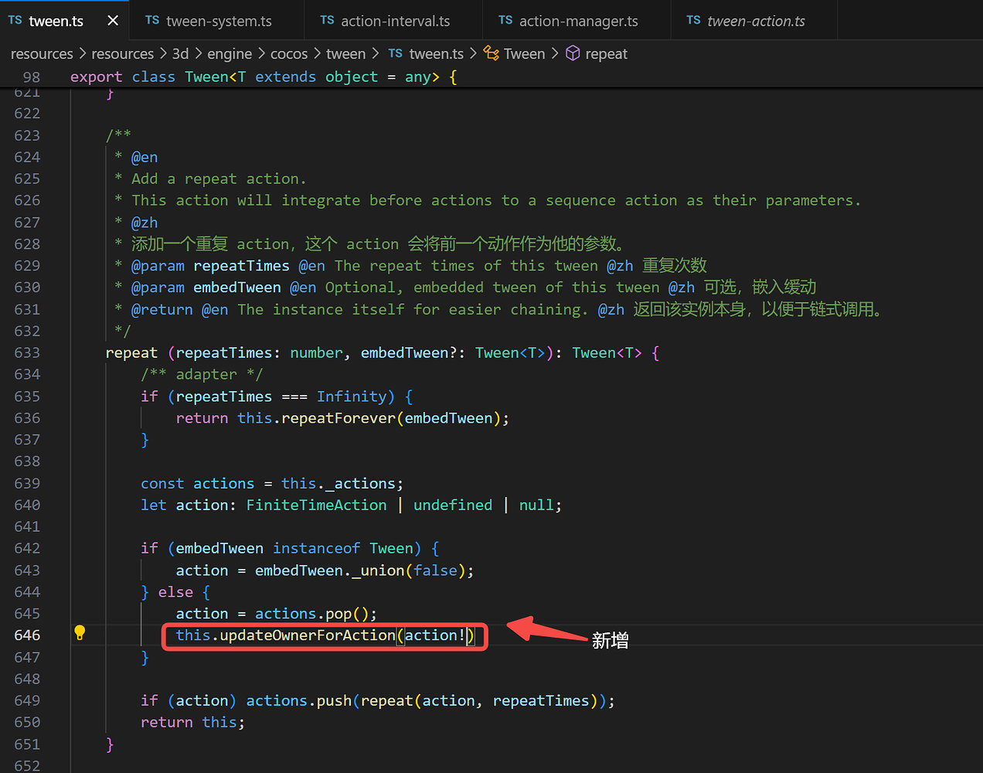Open the tween folder breadcrumb dropdown
Image resolution: width=983 pixels, height=773 pixels.
click(x=345, y=53)
